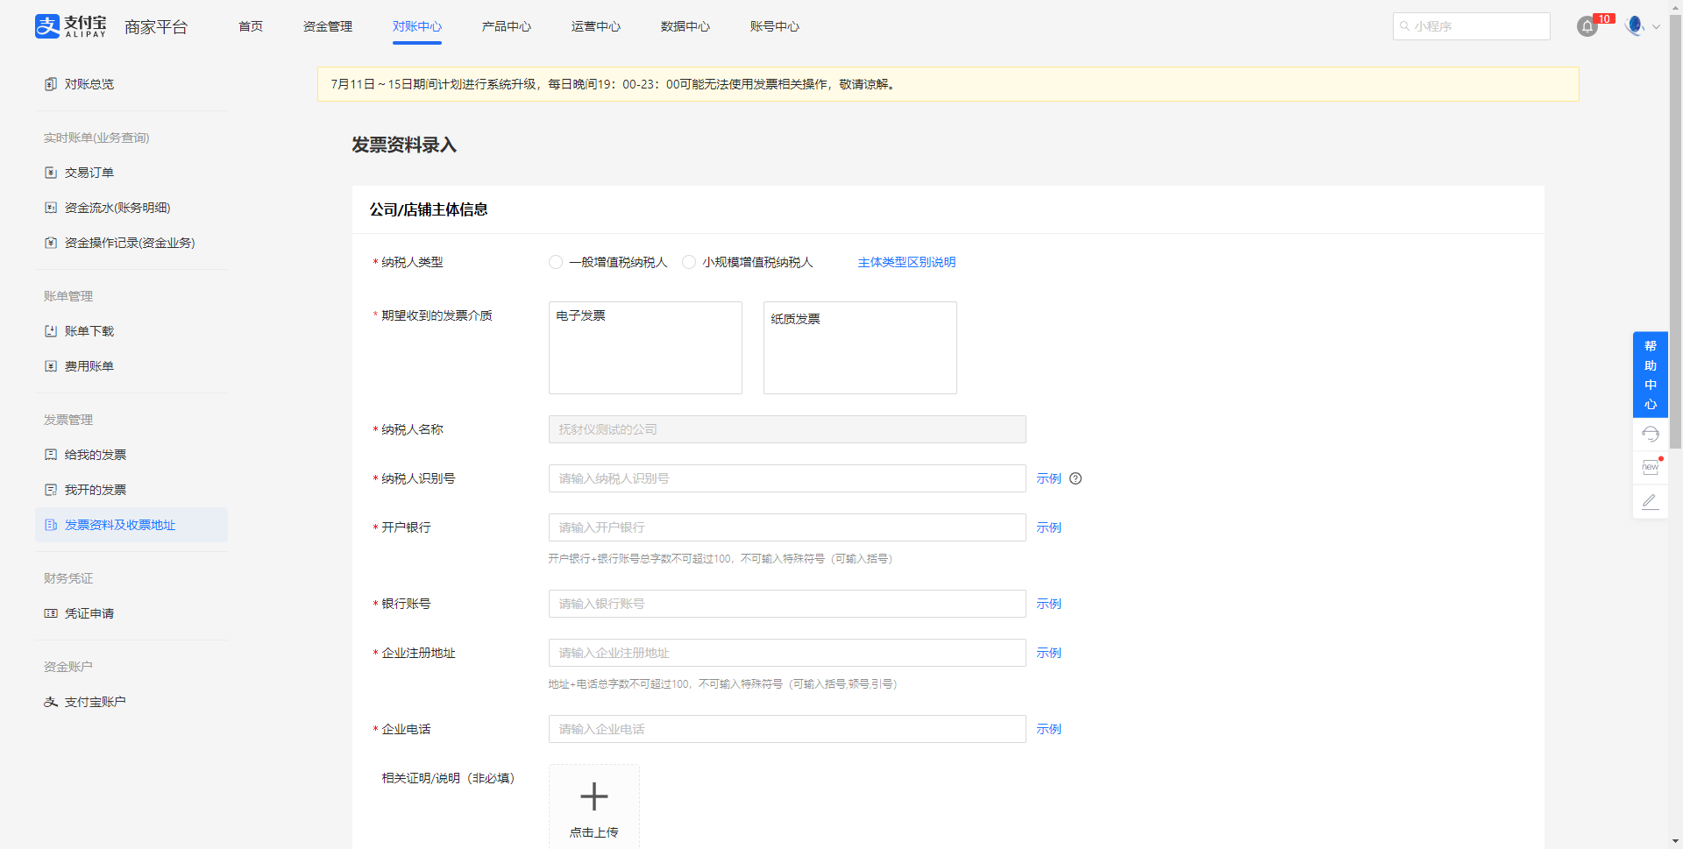Select 一般增值税纳税人 radio option
Image resolution: width=1683 pixels, height=849 pixels.
click(x=556, y=262)
